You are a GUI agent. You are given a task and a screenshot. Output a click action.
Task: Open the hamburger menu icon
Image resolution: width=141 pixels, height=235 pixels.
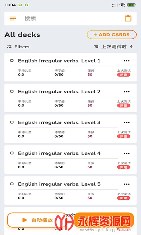tap(13, 18)
